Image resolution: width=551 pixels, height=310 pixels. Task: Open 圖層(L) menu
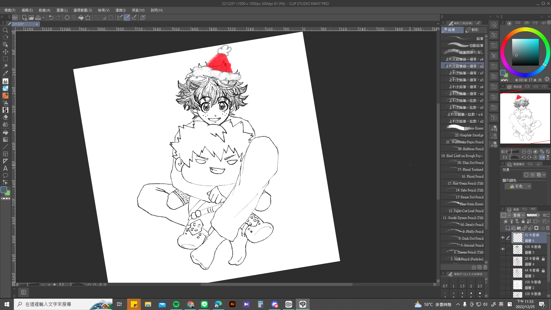pyautogui.click(x=62, y=10)
